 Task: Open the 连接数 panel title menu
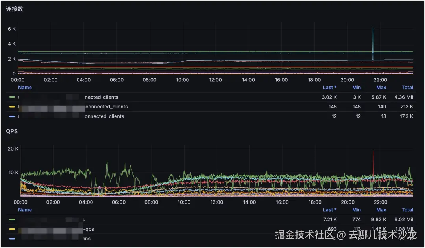tap(15, 9)
